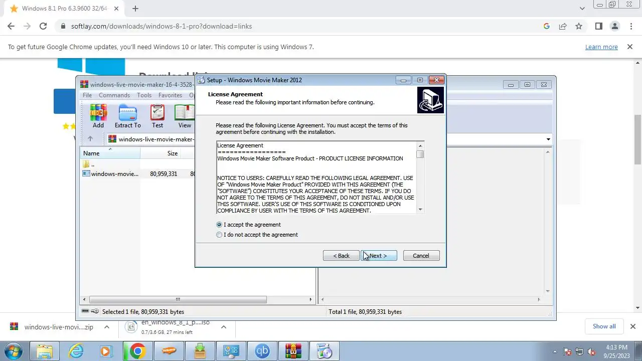Viewport: 642px width, 361px height.
Task: Switch to WinRAR via taskbar icon
Action: tap(293, 351)
